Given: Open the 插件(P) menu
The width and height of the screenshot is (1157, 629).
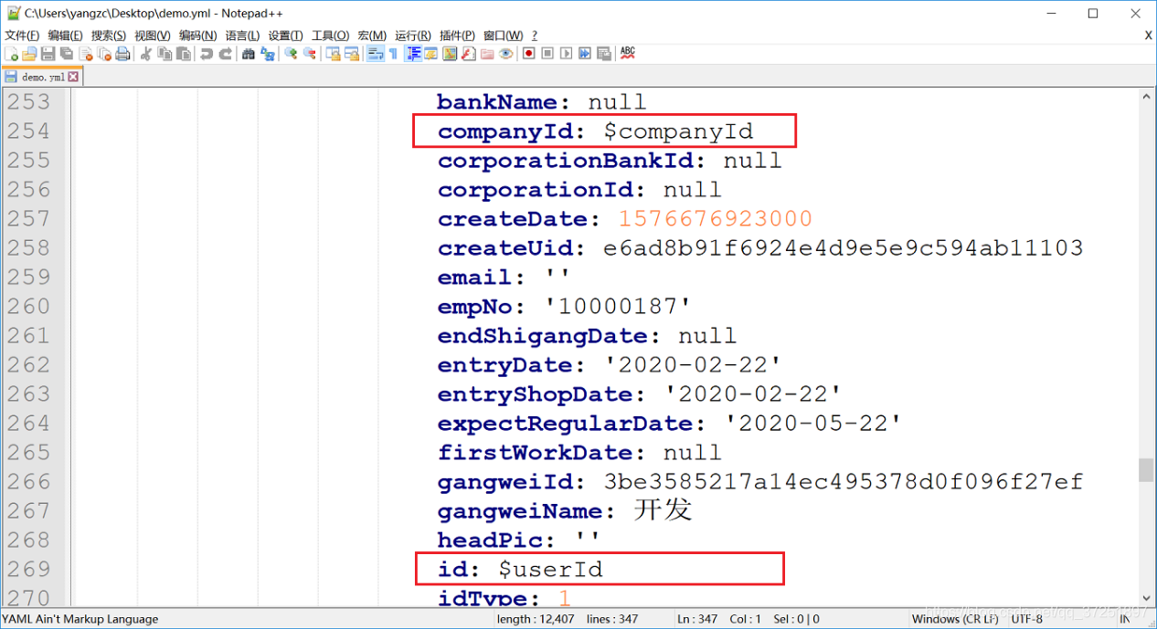Looking at the screenshot, I should [457, 36].
